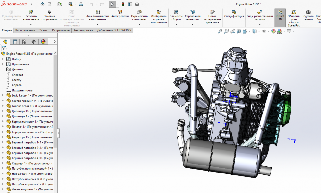Toggle the Instant 3D button
The height and width of the screenshot is (193, 321).
tap(280, 16)
